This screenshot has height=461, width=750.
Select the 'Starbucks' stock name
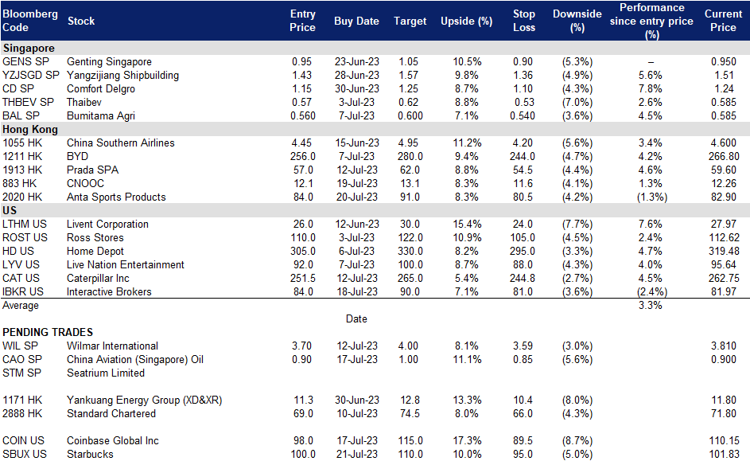pos(90,454)
